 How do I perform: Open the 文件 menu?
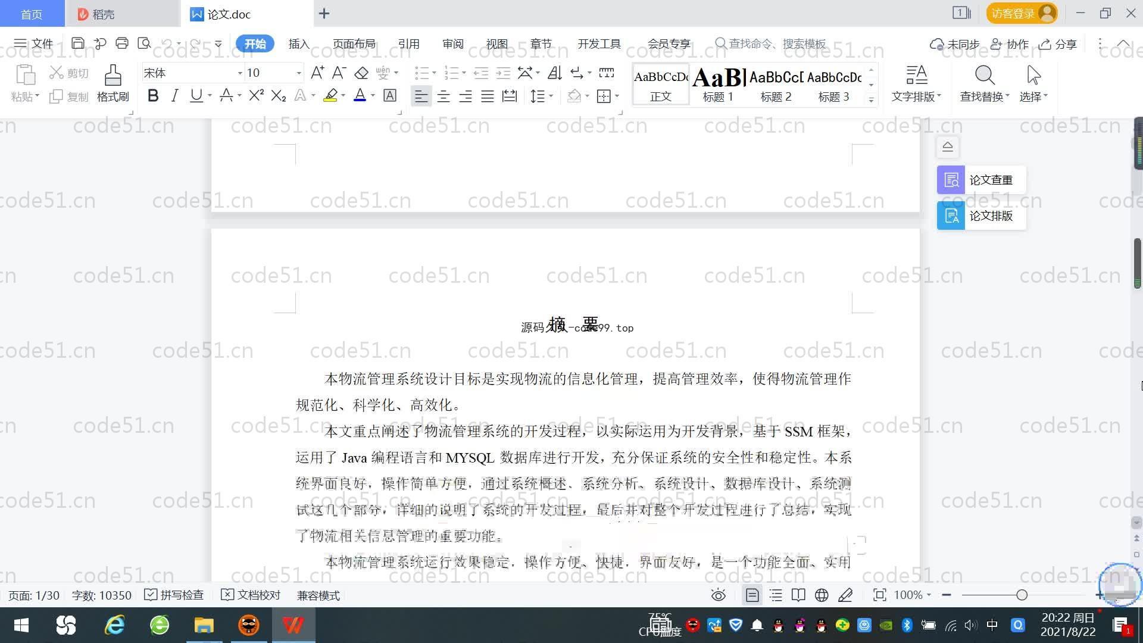click(x=33, y=43)
